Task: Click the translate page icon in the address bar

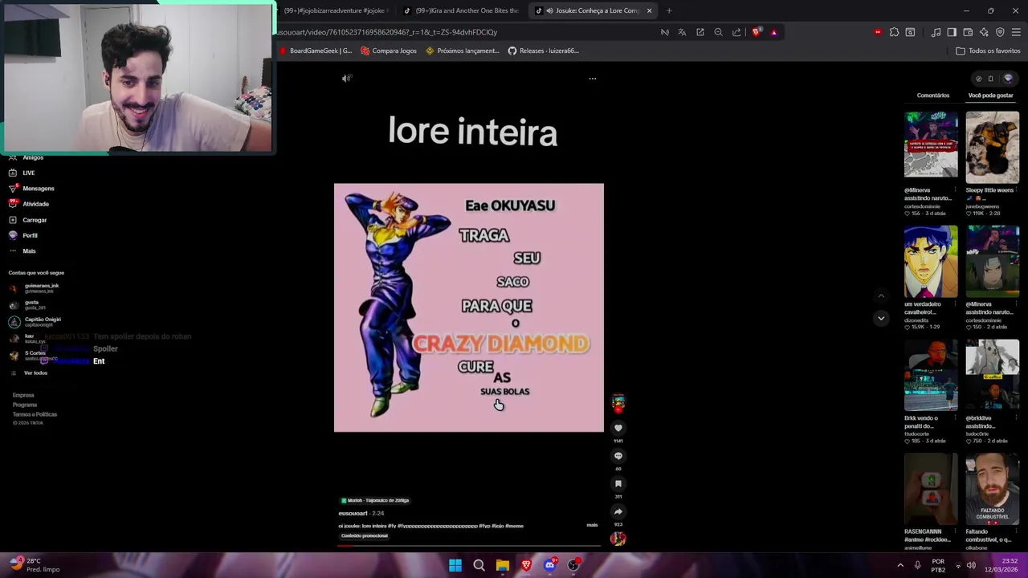Action: click(x=682, y=32)
